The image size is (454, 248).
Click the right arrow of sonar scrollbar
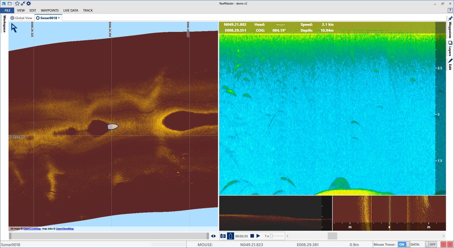pyautogui.click(x=443, y=236)
